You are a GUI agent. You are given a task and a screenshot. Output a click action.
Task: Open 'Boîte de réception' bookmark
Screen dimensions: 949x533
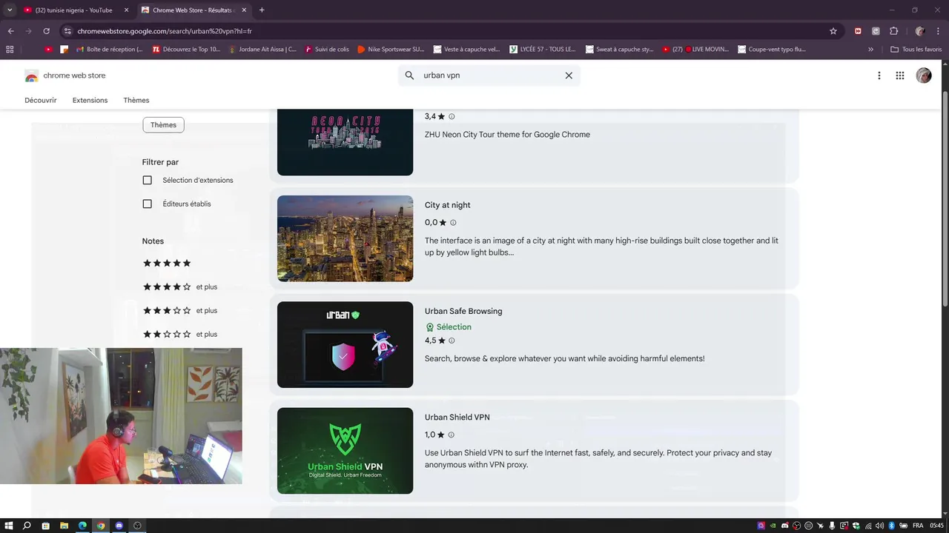pyautogui.click(x=110, y=50)
